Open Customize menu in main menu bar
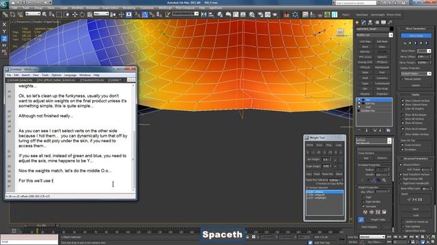Viewport: 437px width, 245px height. point(147,7)
